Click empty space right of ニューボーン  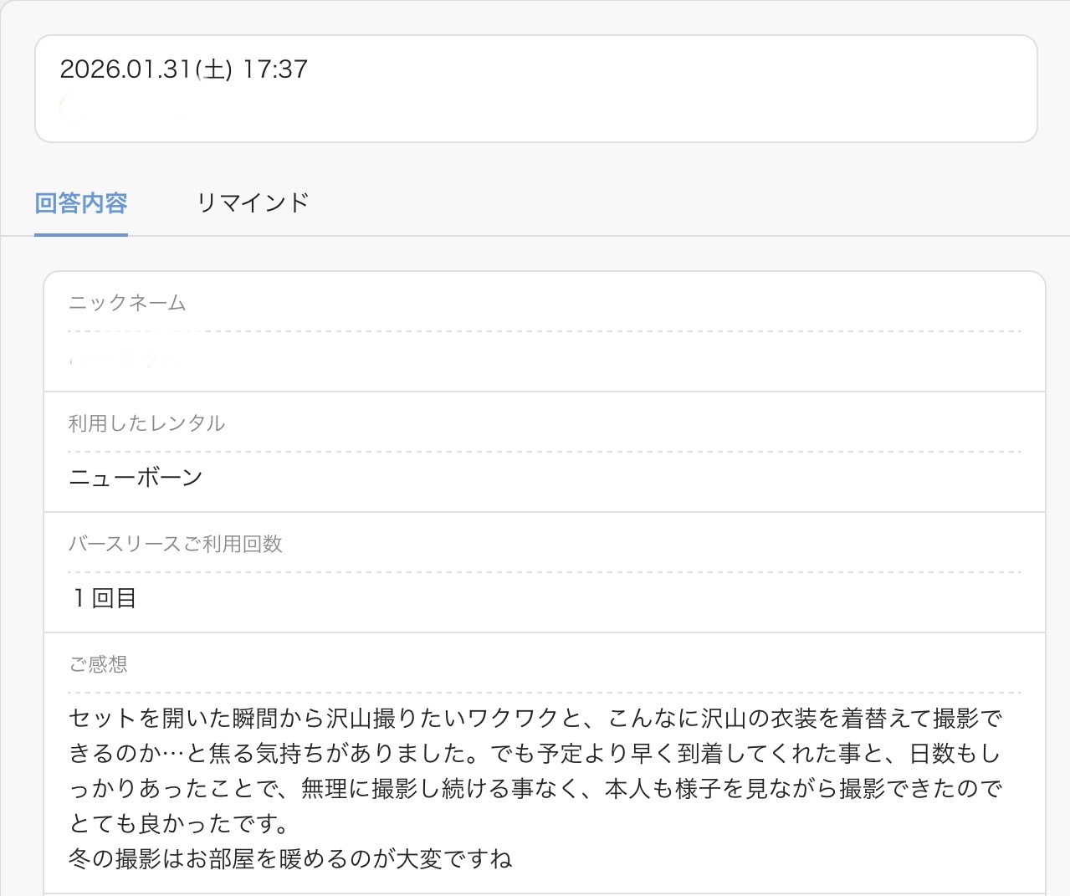[x=586, y=478]
